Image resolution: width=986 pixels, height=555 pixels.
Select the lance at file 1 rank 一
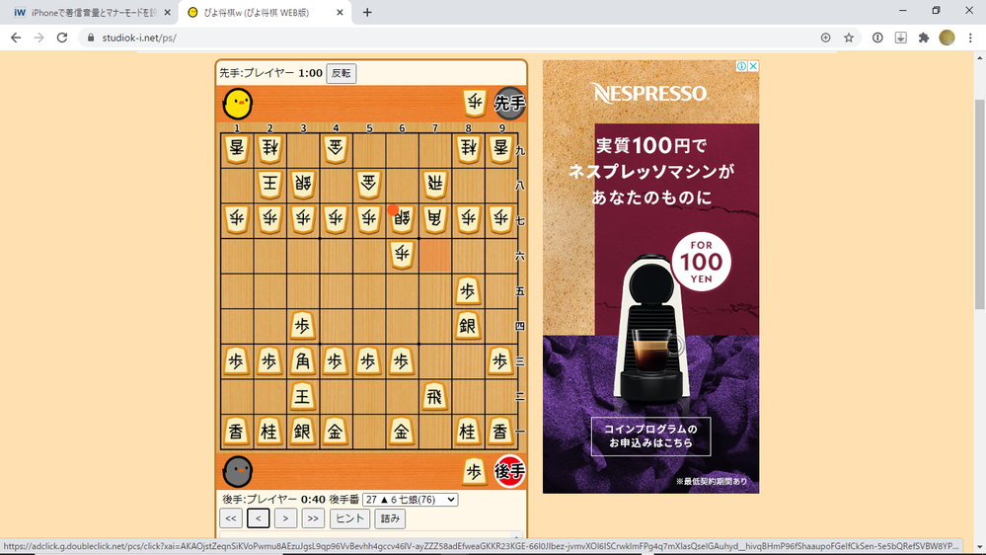[x=237, y=432]
